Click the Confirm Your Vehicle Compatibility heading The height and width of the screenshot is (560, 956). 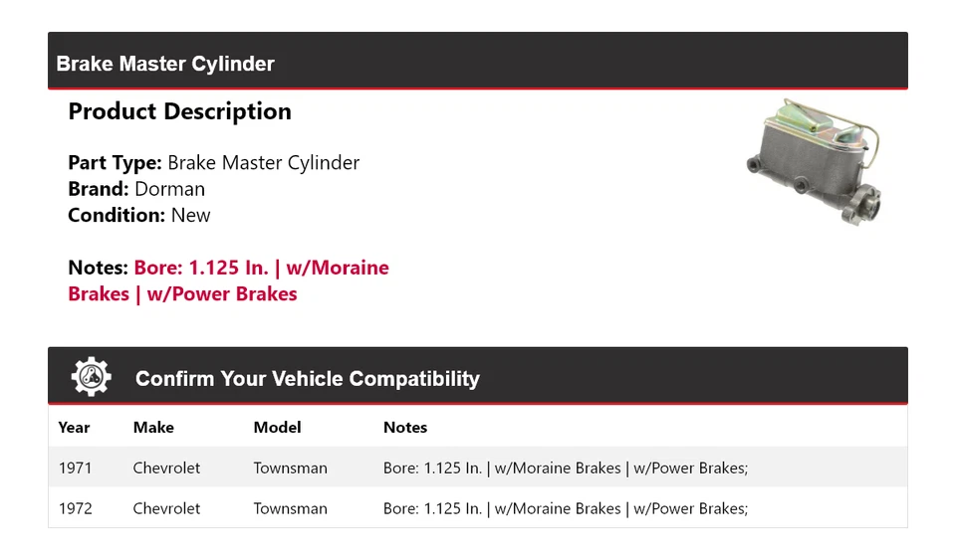[x=307, y=379]
